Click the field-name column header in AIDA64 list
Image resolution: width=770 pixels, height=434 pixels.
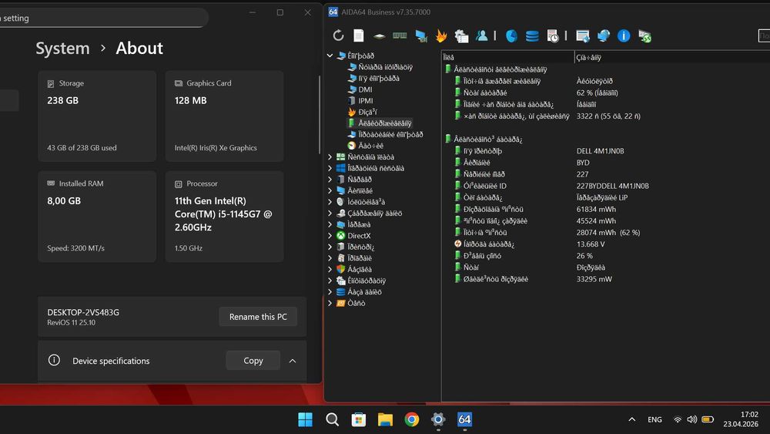coord(507,58)
